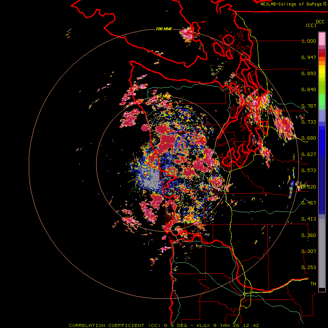Select the 0.840 scale value
The height and width of the screenshot is (328, 328).
click(x=309, y=90)
